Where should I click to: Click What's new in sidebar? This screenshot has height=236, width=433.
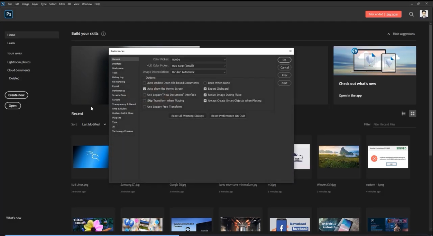[14, 218]
